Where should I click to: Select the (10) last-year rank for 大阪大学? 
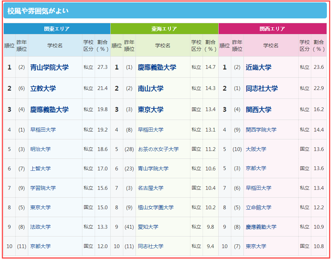(x=237, y=149)
